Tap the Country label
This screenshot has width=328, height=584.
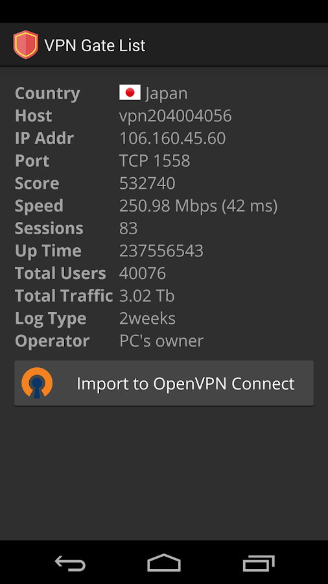47,93
